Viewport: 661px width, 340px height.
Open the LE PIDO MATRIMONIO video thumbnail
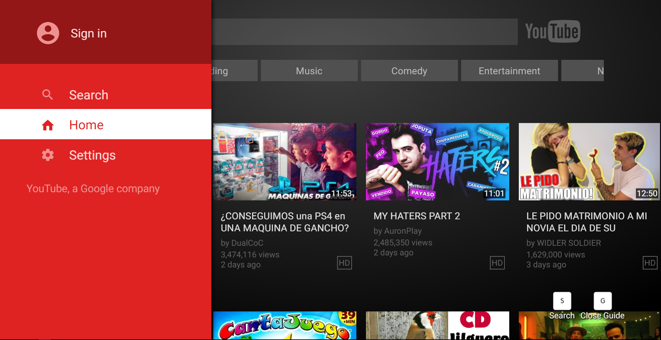(x=590, y=162)
